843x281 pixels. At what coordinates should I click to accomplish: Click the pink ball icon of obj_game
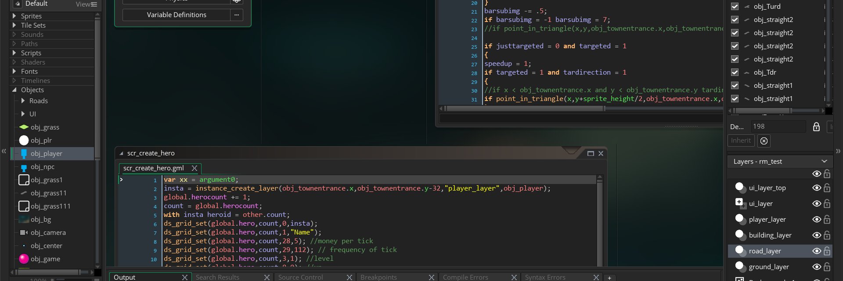[24, 259]
